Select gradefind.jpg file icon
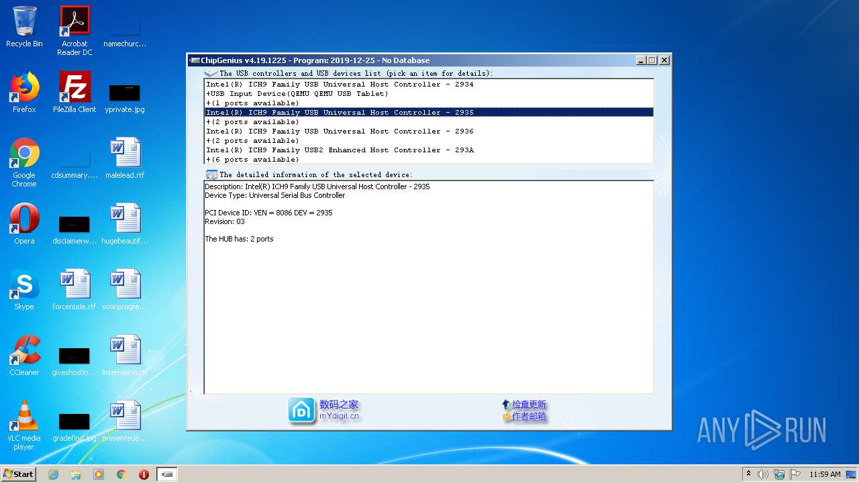 point(74,427)
